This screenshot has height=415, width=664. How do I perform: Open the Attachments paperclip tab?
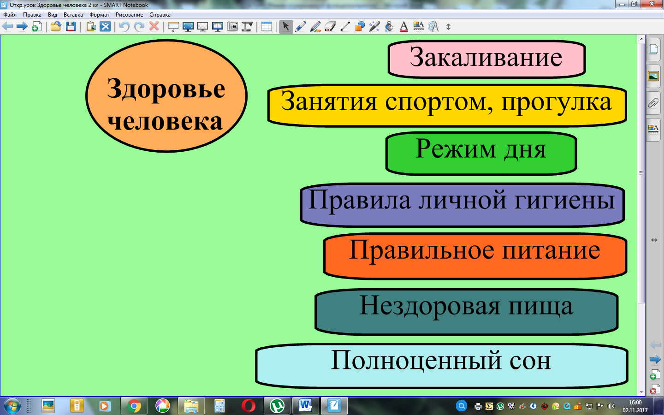[x=653, y=102]
